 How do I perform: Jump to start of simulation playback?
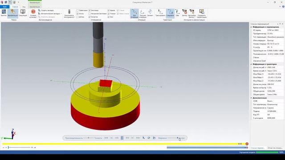[x=106, y=138]
